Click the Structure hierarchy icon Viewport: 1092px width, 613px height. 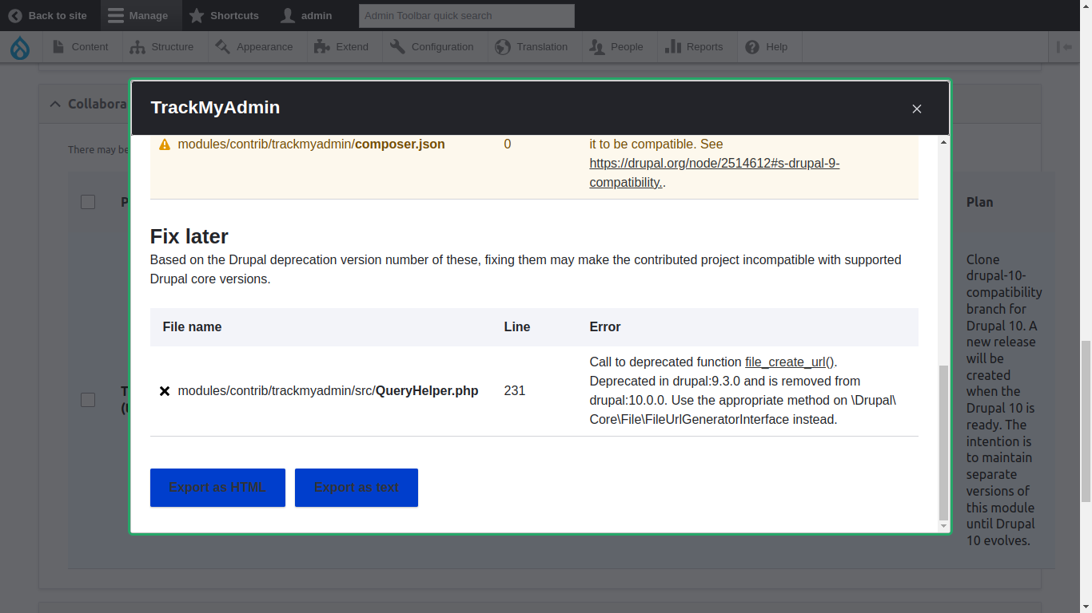pos(137,47)
